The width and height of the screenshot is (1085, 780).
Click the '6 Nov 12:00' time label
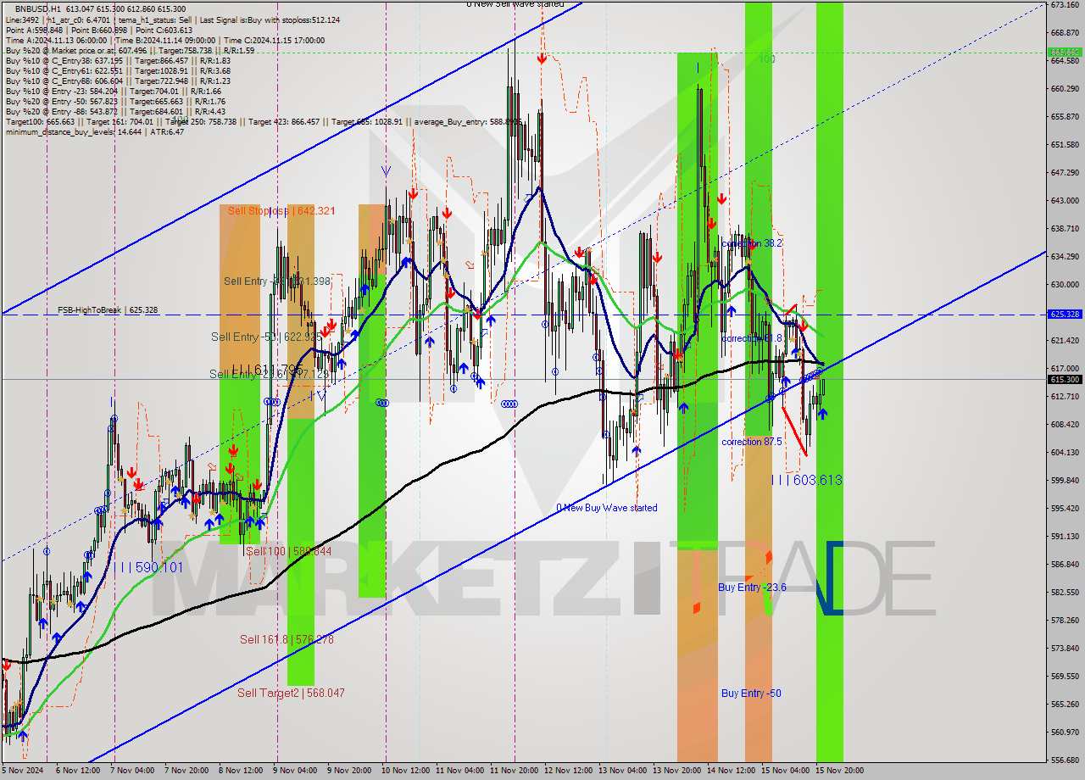pos(77,771)
